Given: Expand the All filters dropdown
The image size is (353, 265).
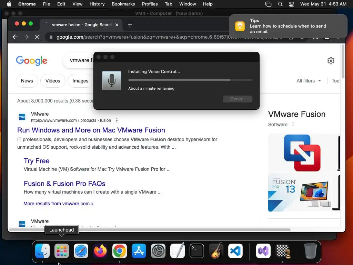Looking at the screenshot, I should pos(309,81).
